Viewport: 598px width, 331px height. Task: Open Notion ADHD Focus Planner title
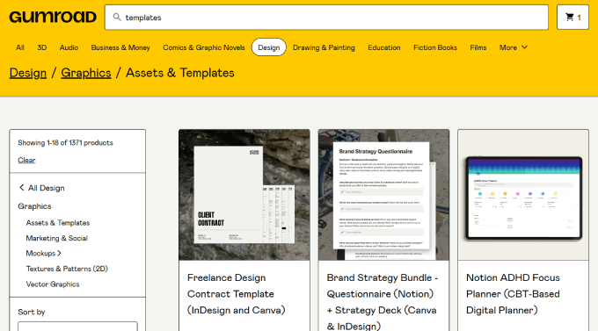point(513,293)
